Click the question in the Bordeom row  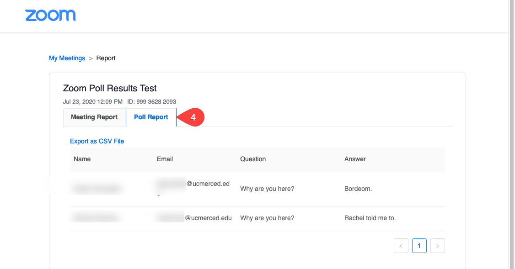click(267, 189)
